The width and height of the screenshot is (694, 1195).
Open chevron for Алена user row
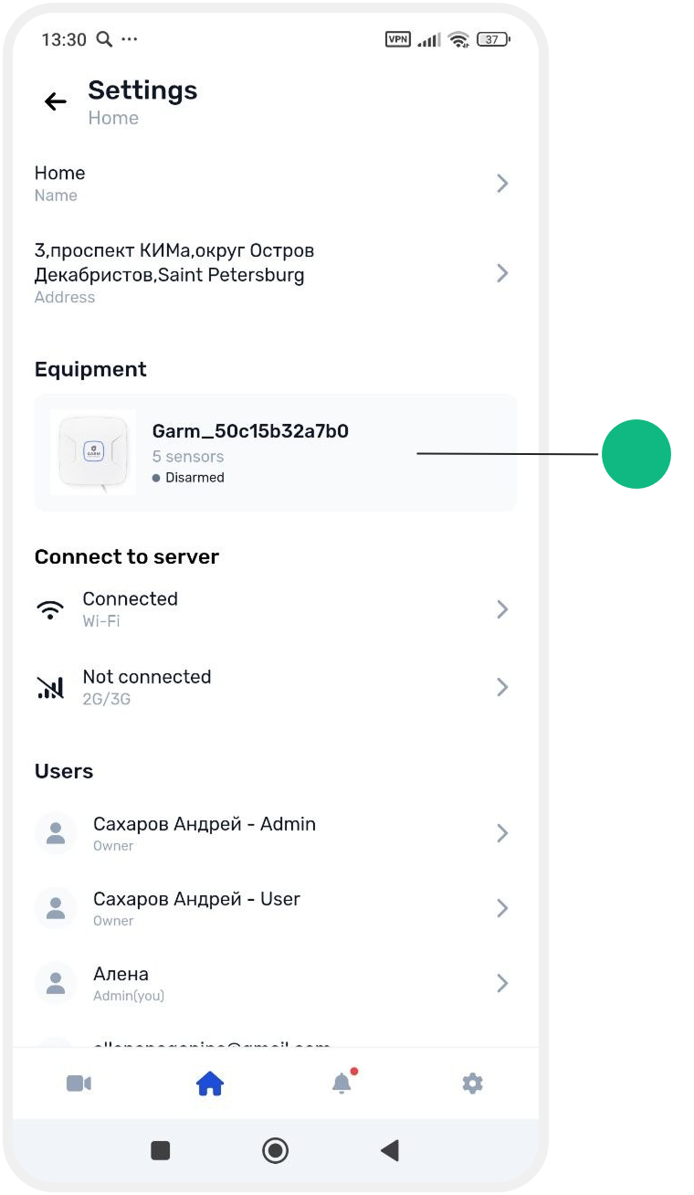pyautogui.click(x=502, y=982)
